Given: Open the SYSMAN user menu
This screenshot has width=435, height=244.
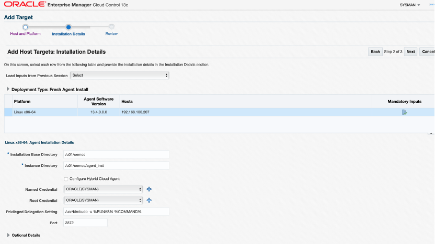Looking at the screenshot, I should 410,5.
